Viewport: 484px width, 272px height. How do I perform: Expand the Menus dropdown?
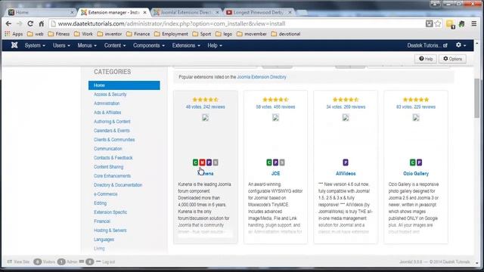[87, 45]
